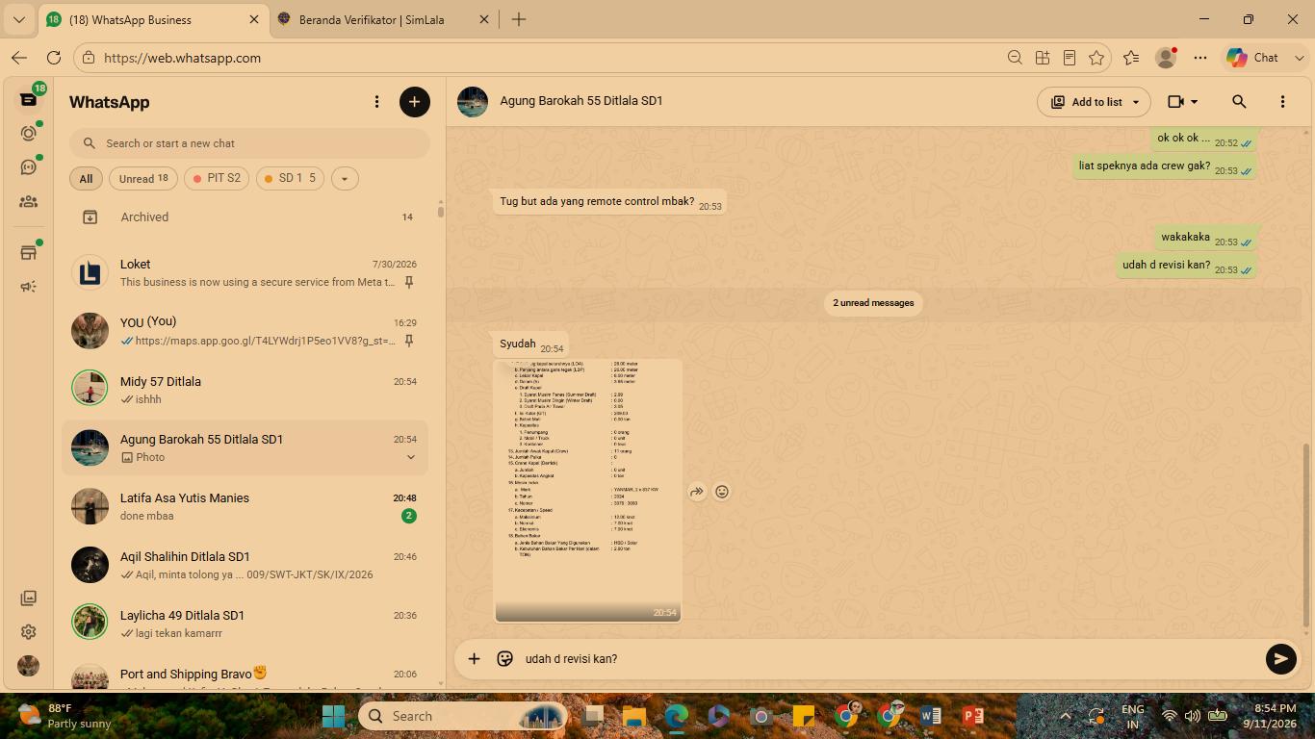
Task: Expand more chat list filters dropdown
Action: click(345, 178)
